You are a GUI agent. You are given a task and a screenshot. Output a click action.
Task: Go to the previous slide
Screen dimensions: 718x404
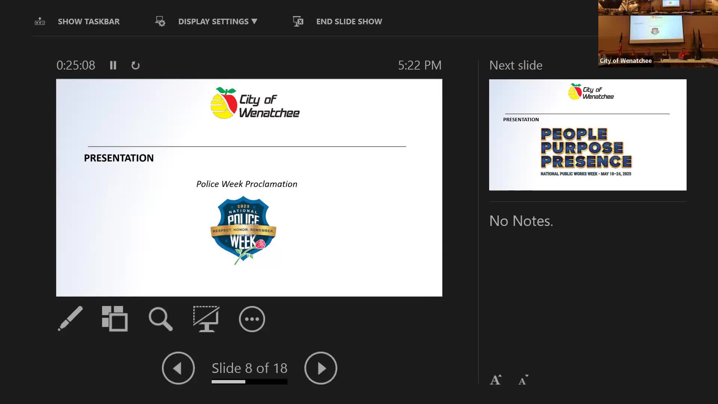[x=178, y=368]
